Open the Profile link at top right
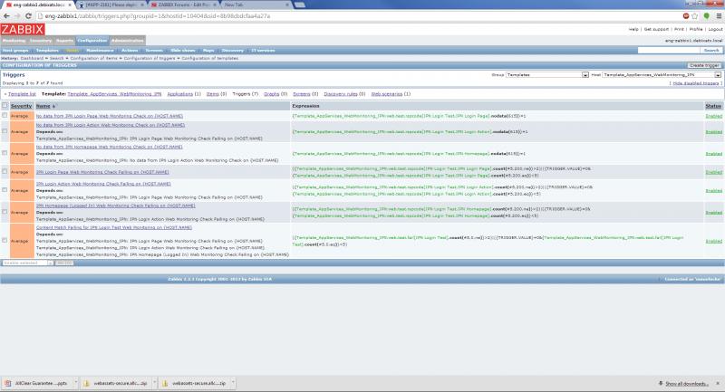Screen dimensions: 725x392 point(696,29)
